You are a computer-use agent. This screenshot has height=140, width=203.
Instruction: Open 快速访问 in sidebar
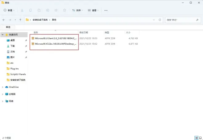pos(13,34)
